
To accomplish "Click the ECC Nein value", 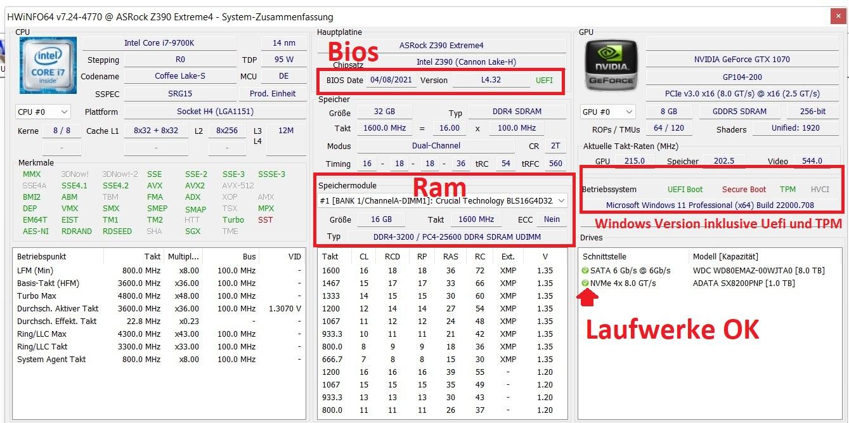I will pyautogui.click(x=552, y=219).
